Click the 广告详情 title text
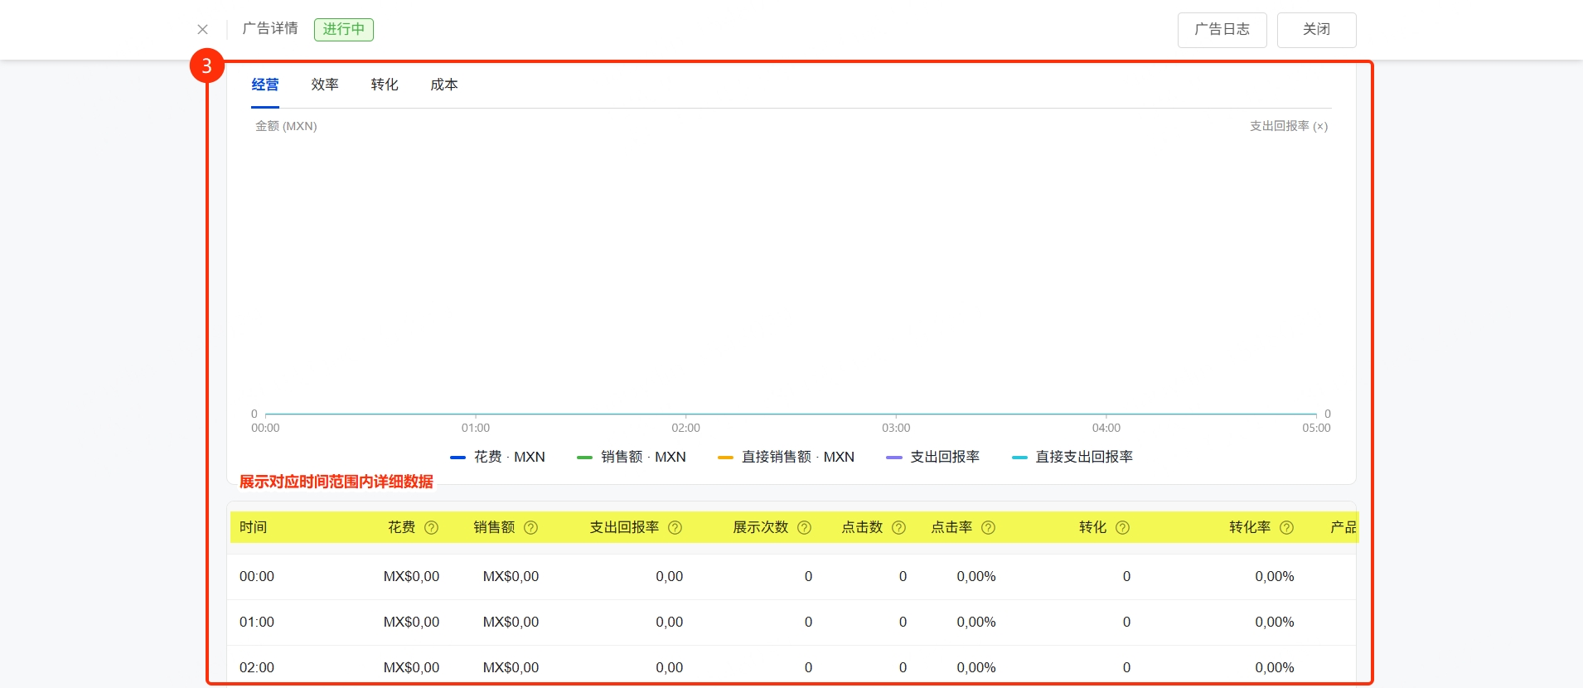The height and width of the screenshot is (688, 1583). point(270,28)
